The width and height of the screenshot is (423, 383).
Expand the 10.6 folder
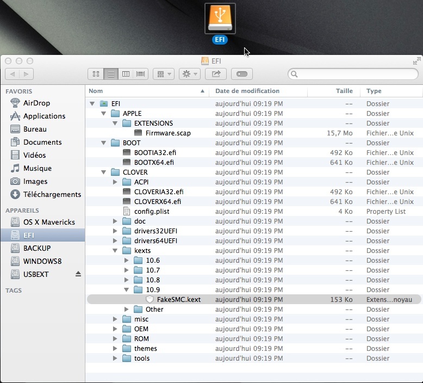point(126,260)
